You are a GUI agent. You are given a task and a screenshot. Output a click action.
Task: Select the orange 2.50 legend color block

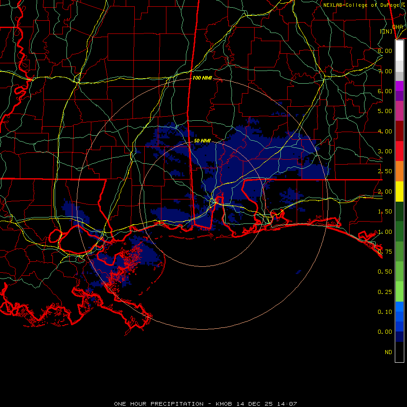[x=399, y=171]
